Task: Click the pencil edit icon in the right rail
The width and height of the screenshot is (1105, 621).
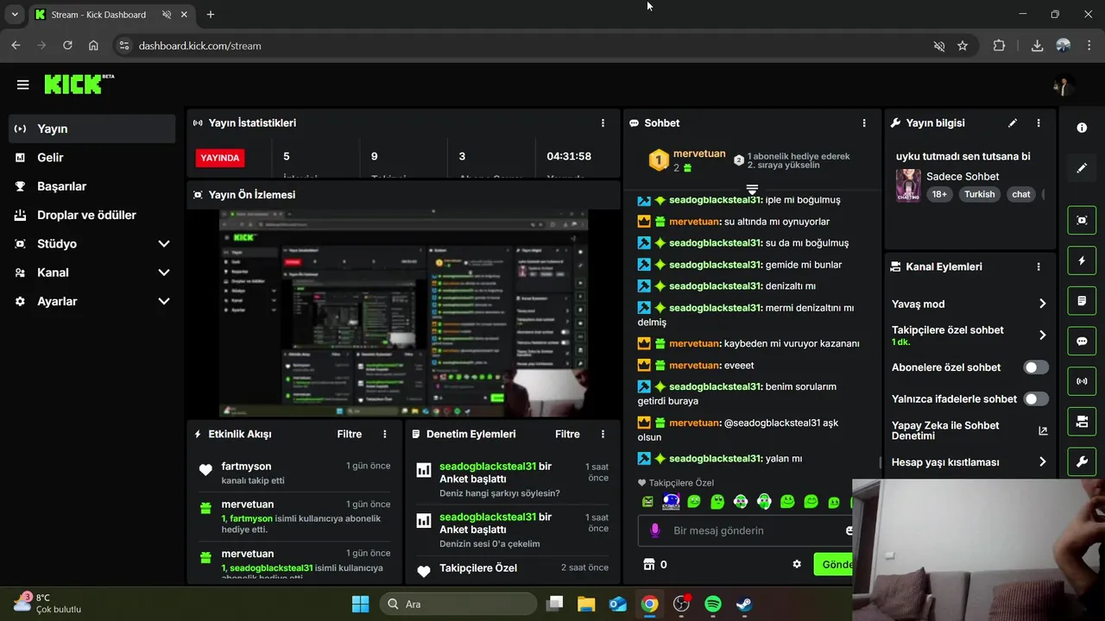Action: (1082, 168)
